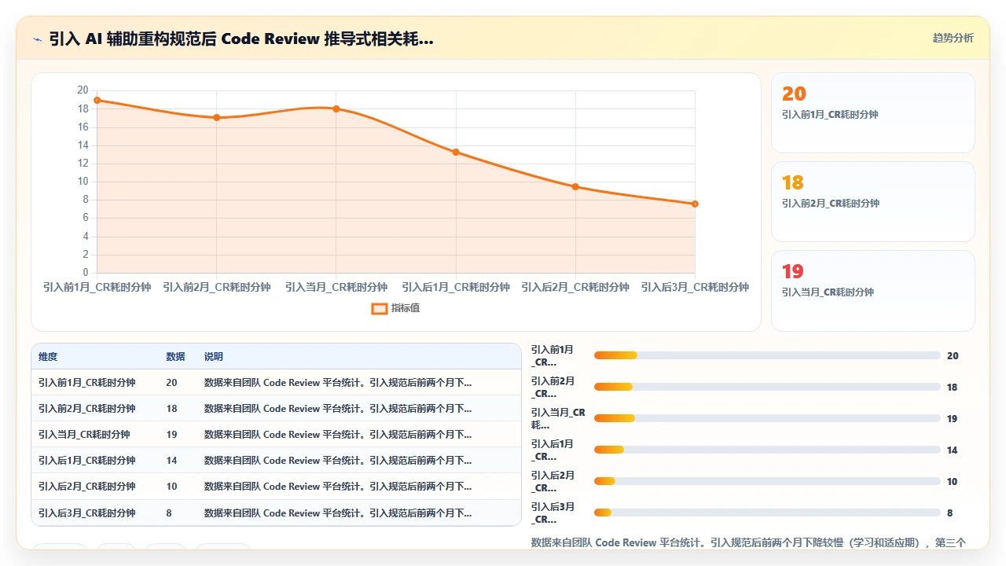Click the value 8 at the last progress bar's end
The width and height of the screenshot is (1006, 566).
[x=949, y=513]
